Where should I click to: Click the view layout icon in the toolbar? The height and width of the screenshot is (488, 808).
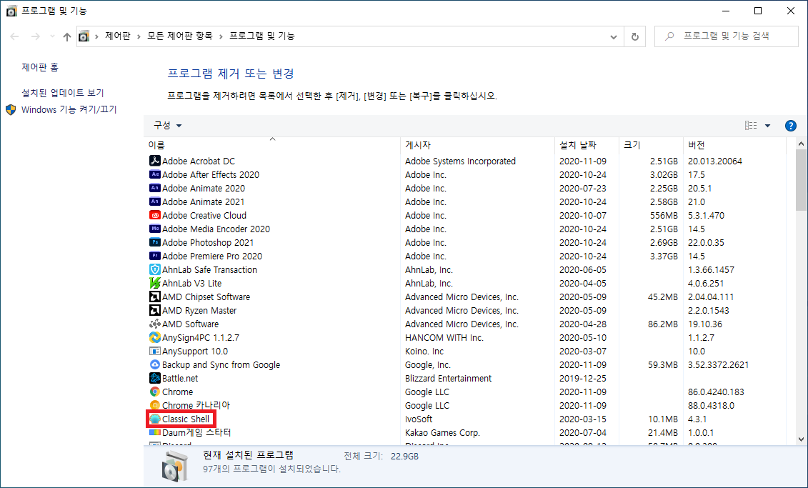[x=751, y=126]
